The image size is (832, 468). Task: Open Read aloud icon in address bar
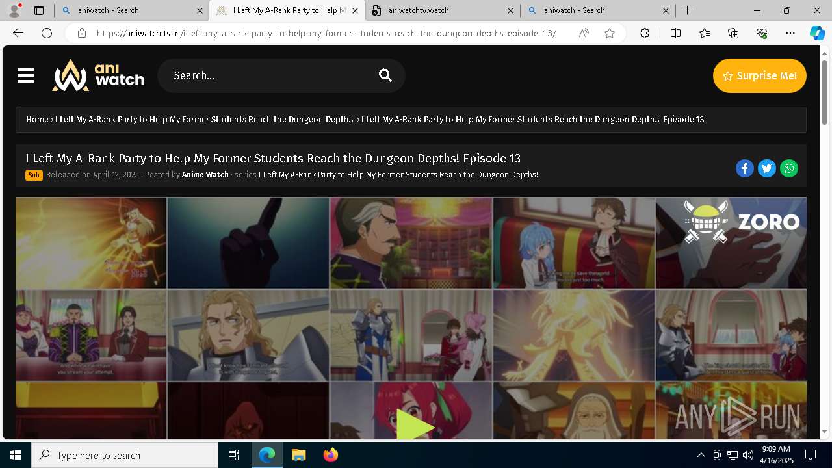pos(584,33)
